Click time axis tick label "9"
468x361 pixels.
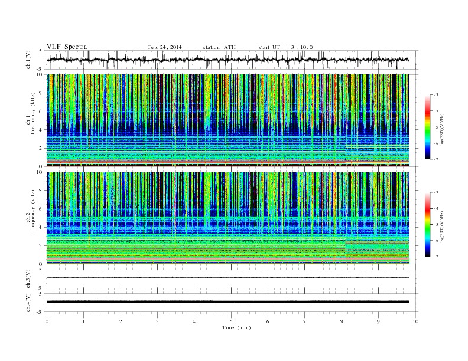(x=379, y=321)
